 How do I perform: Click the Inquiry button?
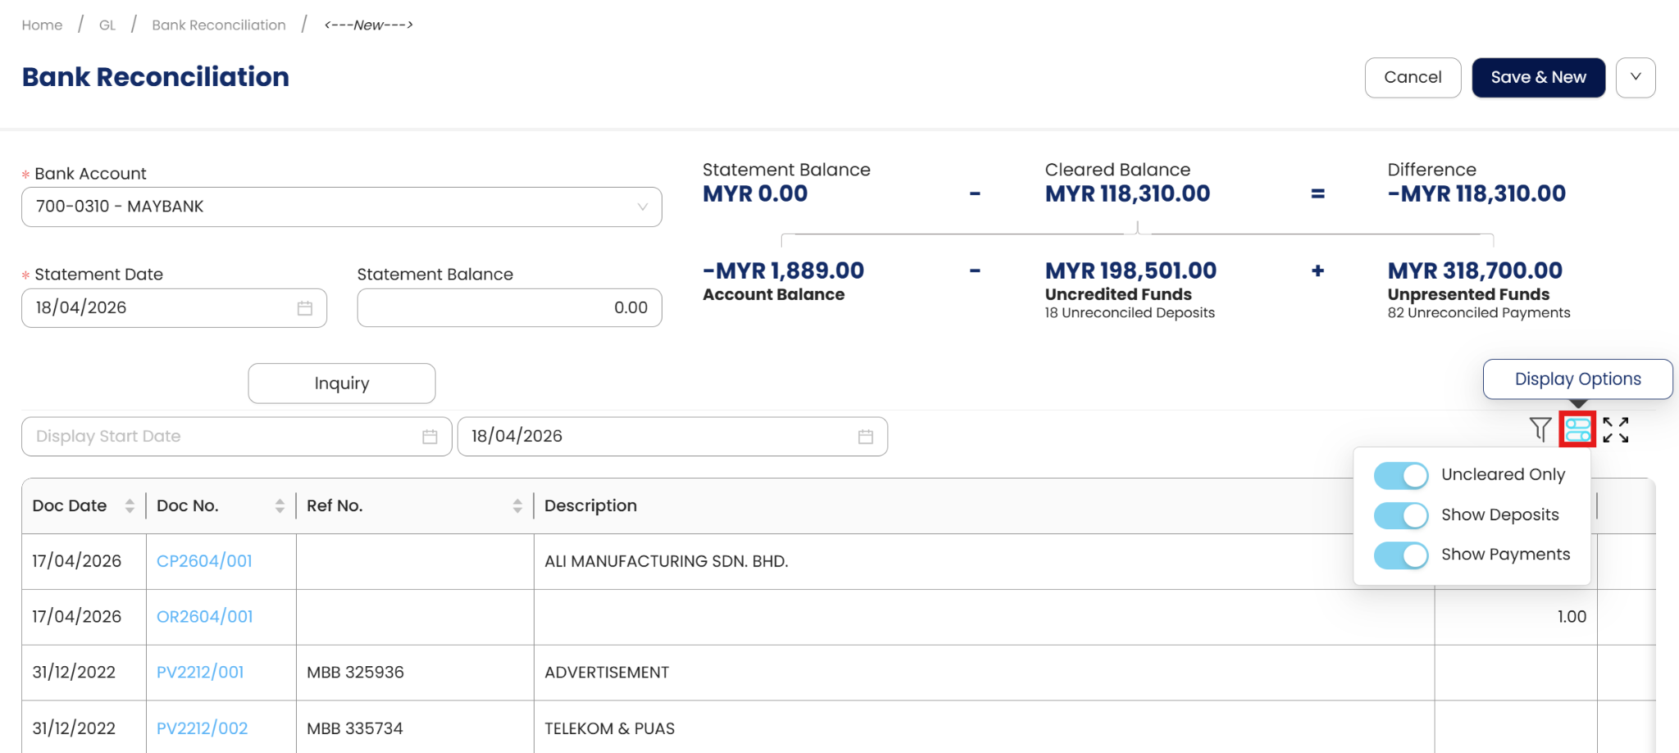[342, 383]
